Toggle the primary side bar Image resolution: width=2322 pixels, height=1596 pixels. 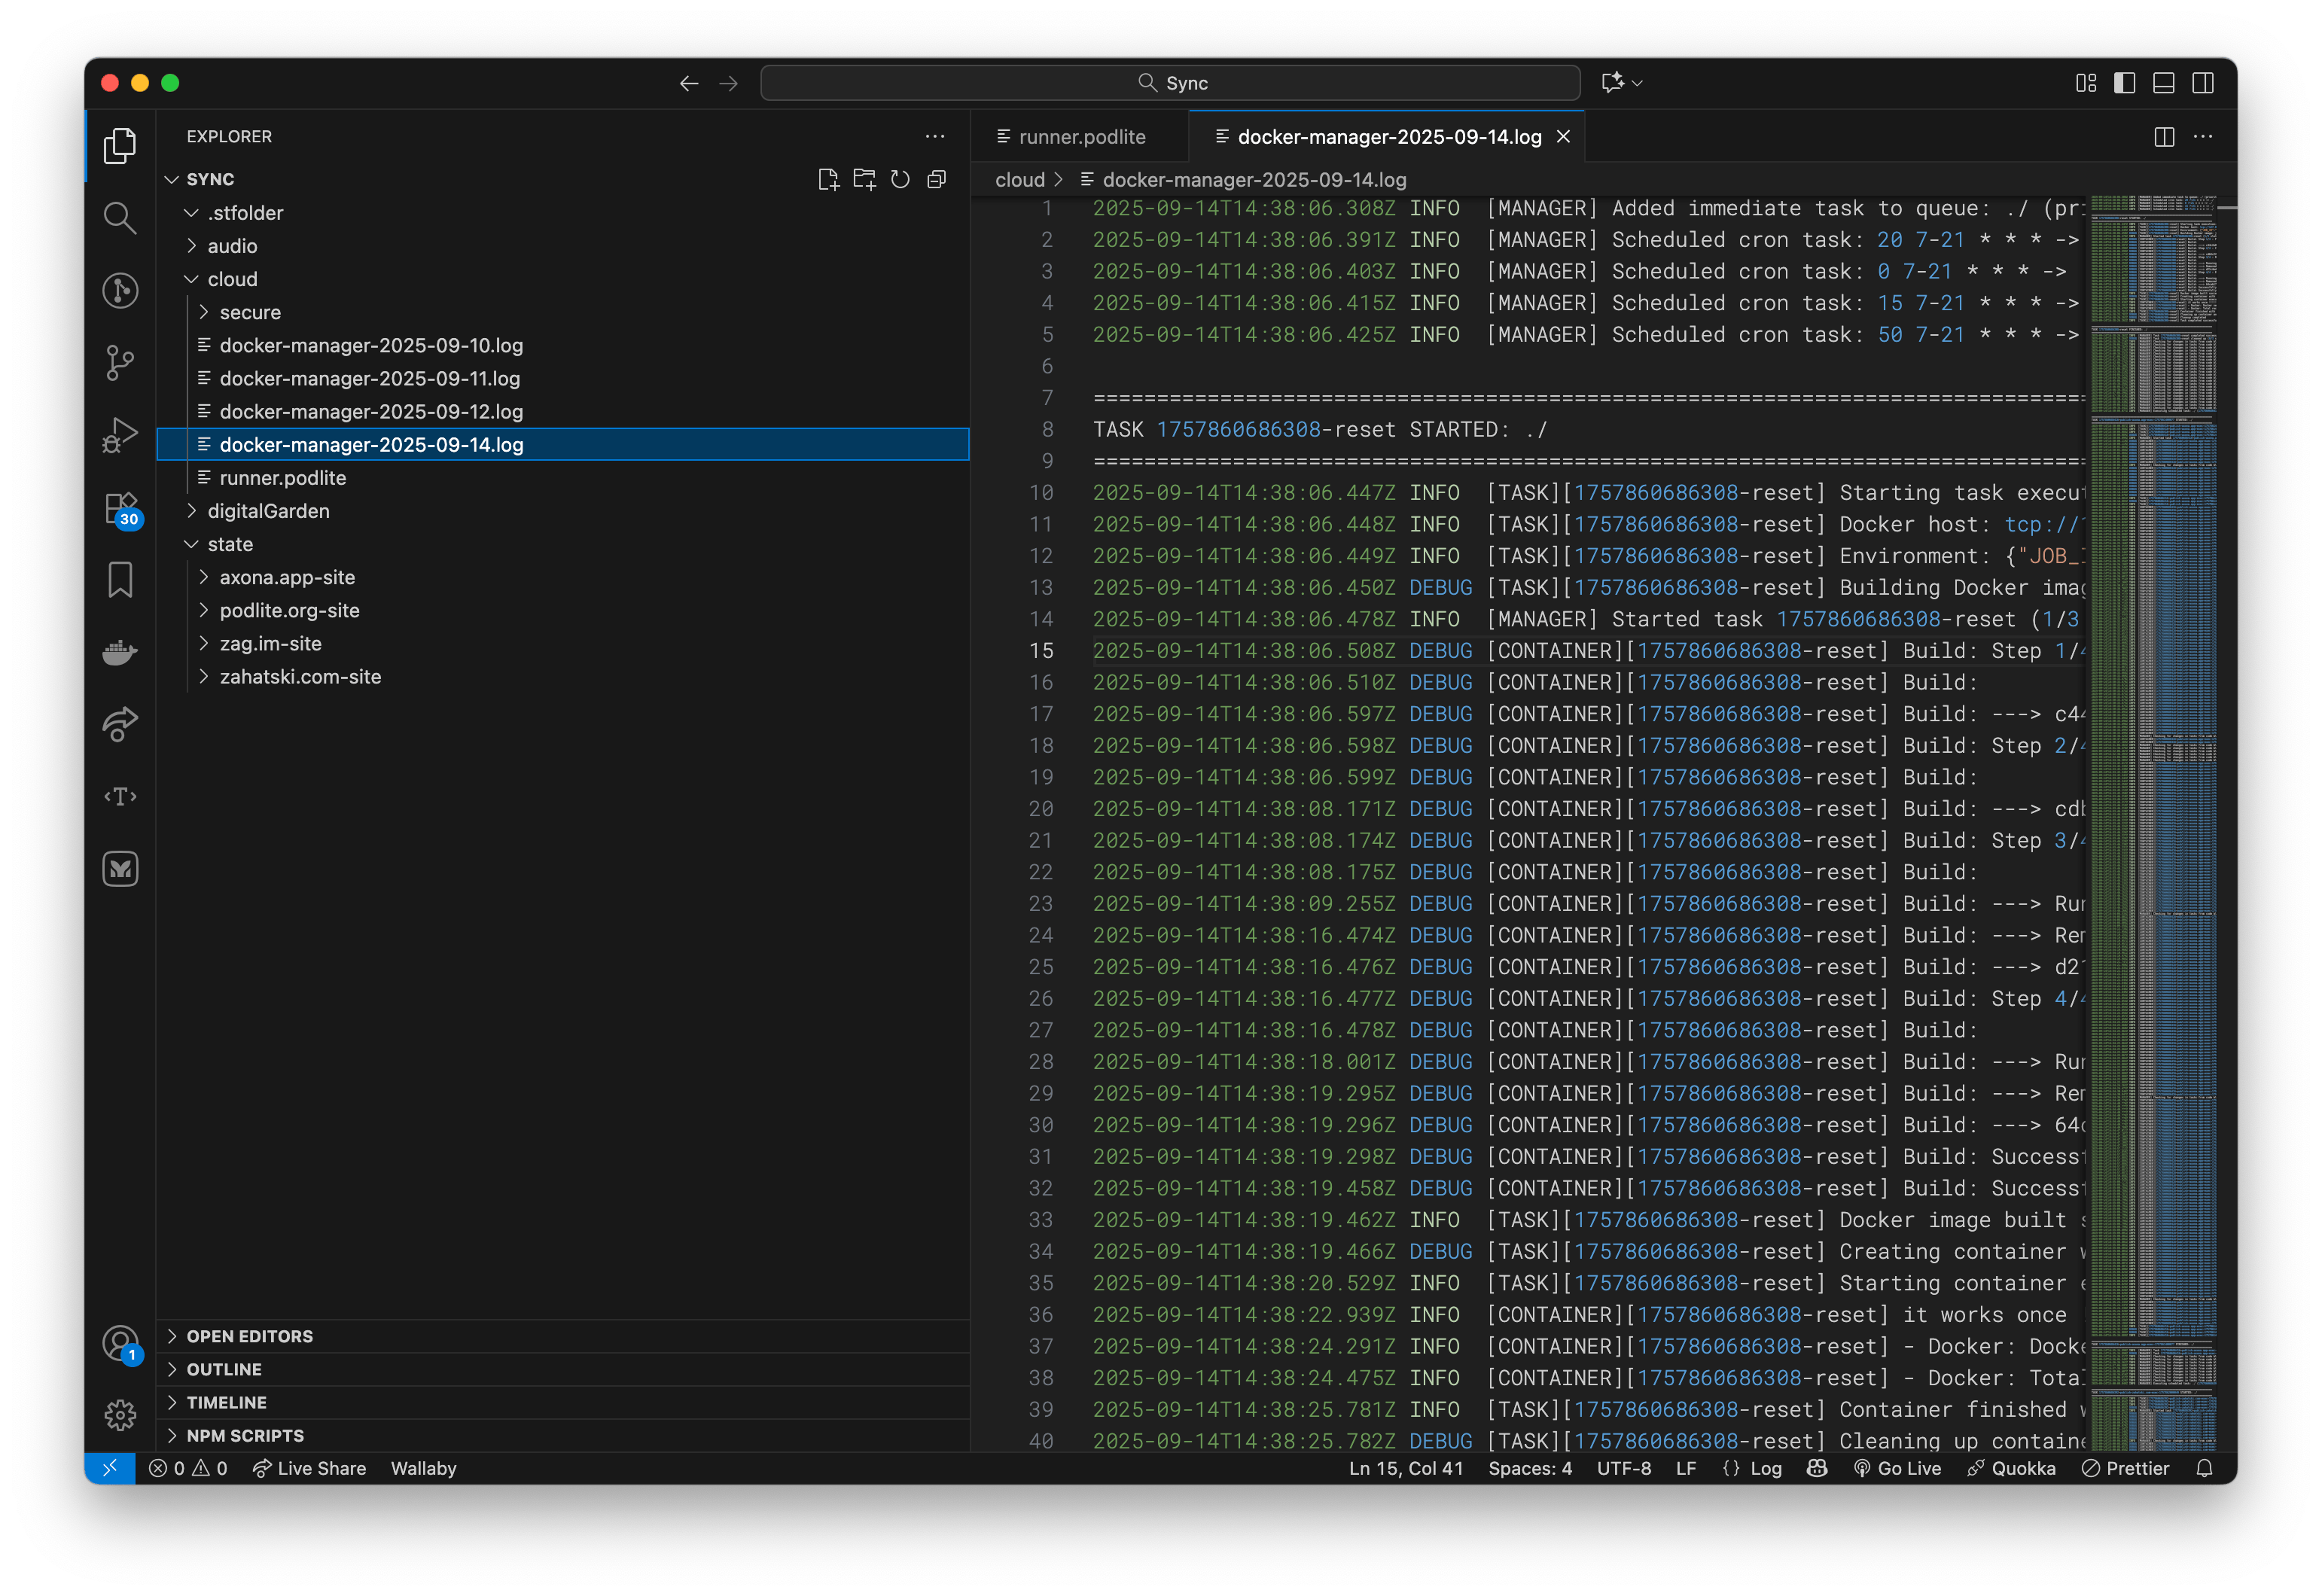click(2124, 83)
